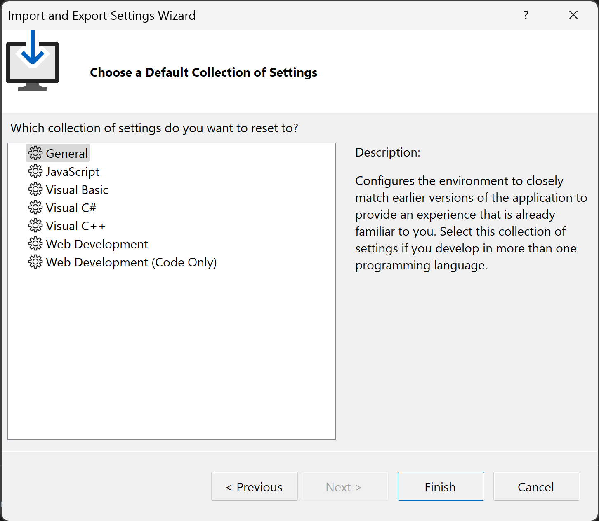This screenshot has width=599, height=521.
Task: Click the Next button
Action: point(345,486)
